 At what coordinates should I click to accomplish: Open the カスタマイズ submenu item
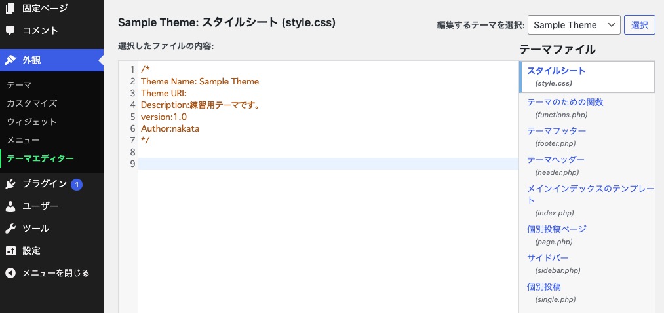pyautogui.click(x=31, y=103)
